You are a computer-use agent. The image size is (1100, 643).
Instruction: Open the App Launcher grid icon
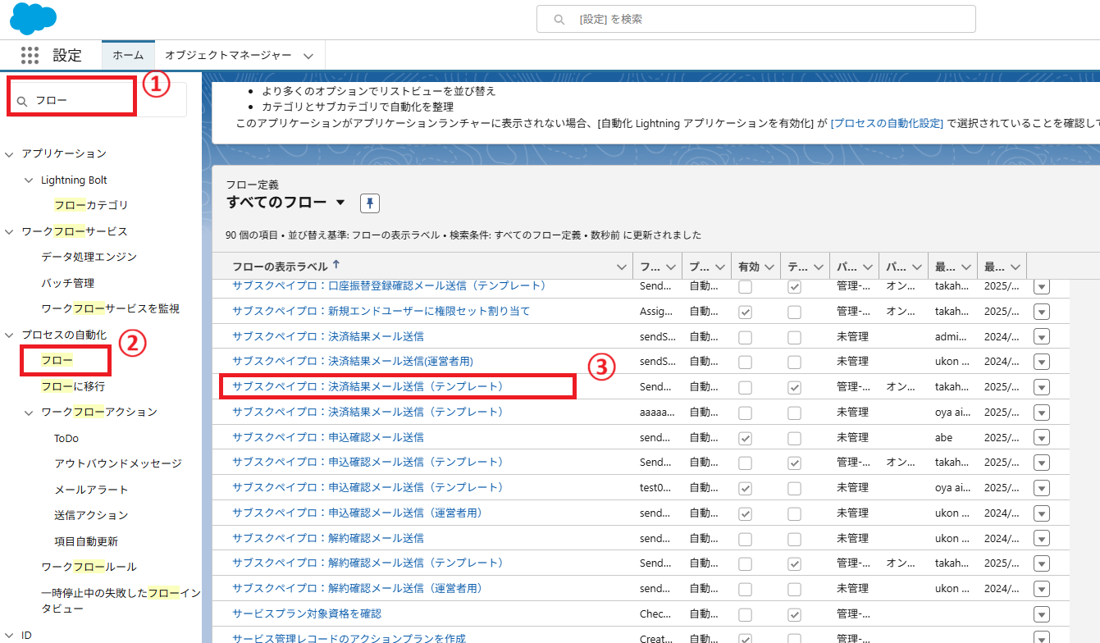click(x=30, y=55)
